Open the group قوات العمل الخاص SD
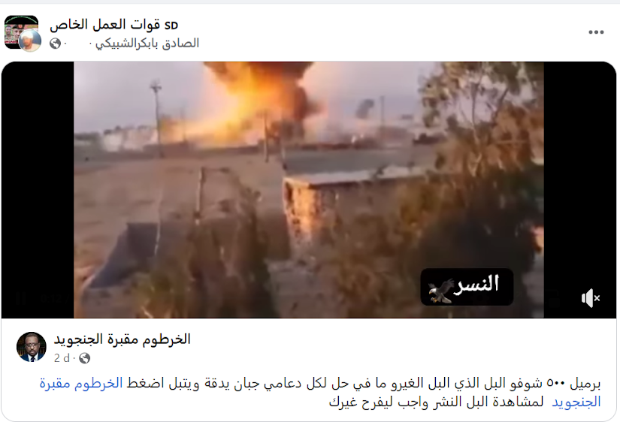This screenshot has height=422, width=620. (114, 25)
